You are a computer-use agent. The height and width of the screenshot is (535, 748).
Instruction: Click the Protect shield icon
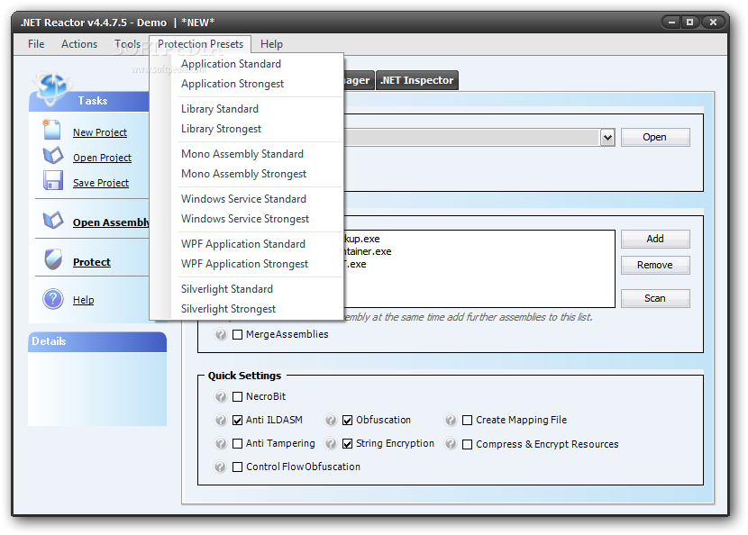click(x=53, y=259)
